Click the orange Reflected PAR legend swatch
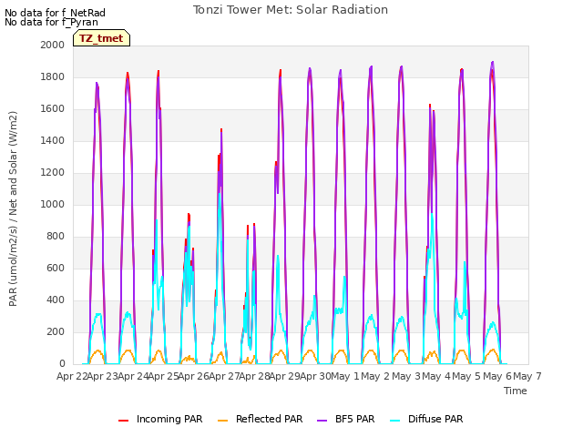This screenshot has height=437, width=583. [222, 421]
